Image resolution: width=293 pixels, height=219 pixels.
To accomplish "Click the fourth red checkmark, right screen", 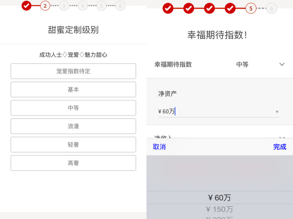I will coord(230,8).
